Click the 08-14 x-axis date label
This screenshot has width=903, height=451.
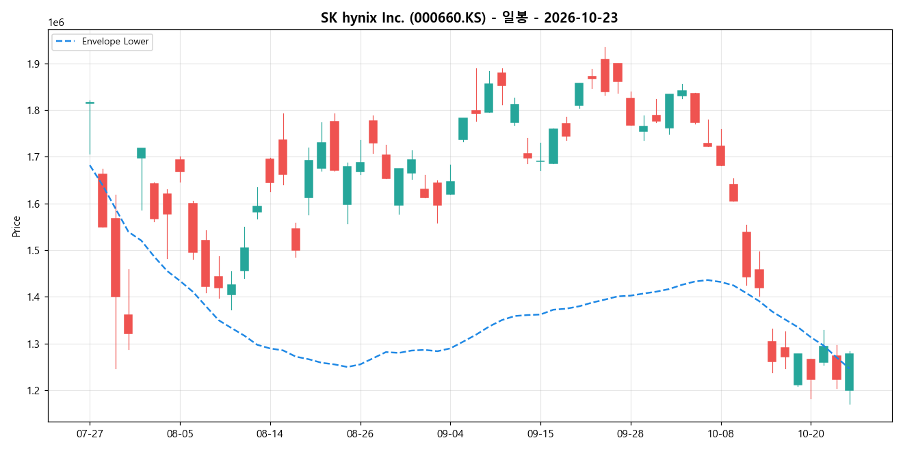270,433
